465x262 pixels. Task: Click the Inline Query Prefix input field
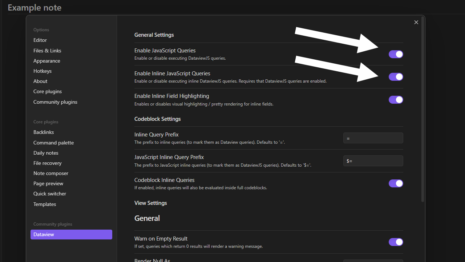pos(373,138)
